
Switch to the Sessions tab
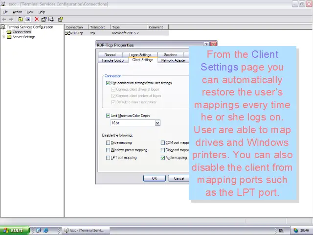tap(170, 55)
